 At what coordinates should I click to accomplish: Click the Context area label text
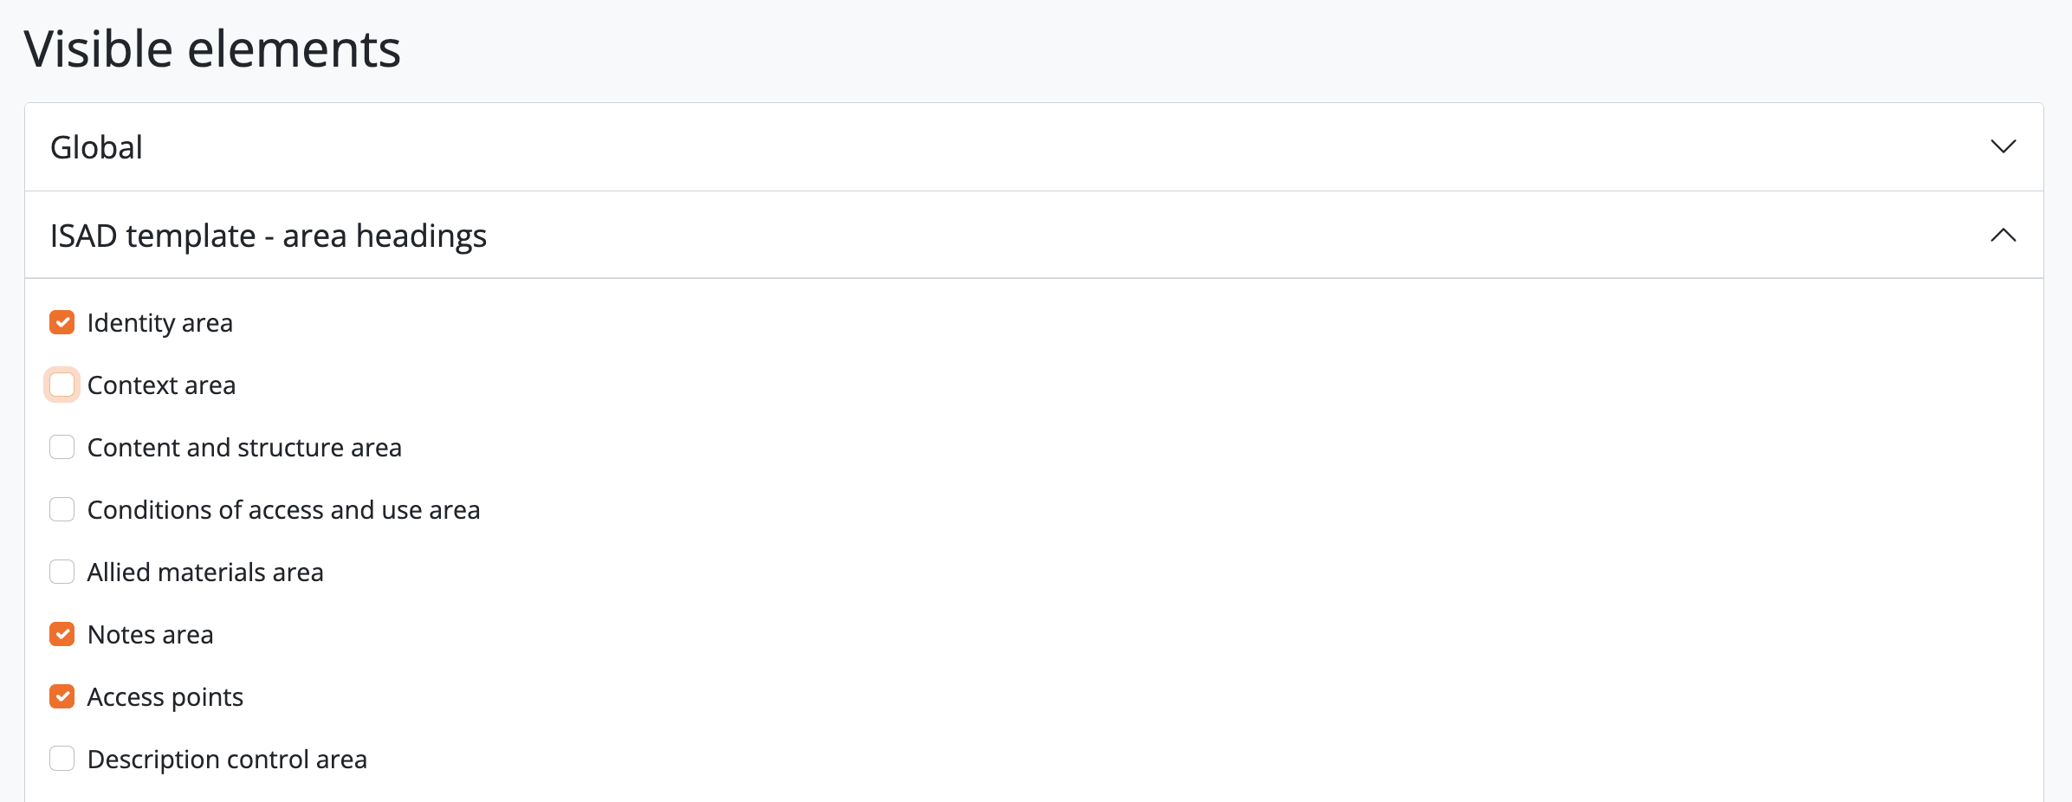point(162,385)
